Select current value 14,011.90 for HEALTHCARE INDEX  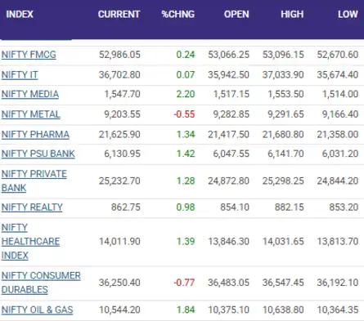tap(119, 242)
